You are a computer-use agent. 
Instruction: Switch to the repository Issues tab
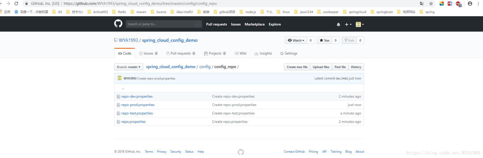tap(149, 53)
